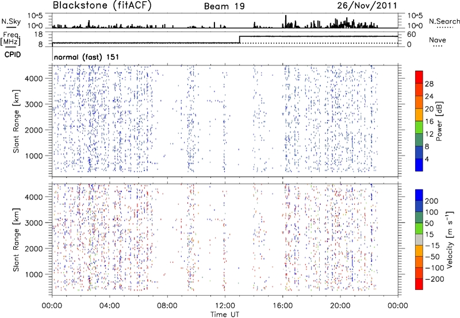This screenshot has height=318, width=460.
Task: Click the 'Slant Range [km]' label of velocity panel
Action: [16, 240]
